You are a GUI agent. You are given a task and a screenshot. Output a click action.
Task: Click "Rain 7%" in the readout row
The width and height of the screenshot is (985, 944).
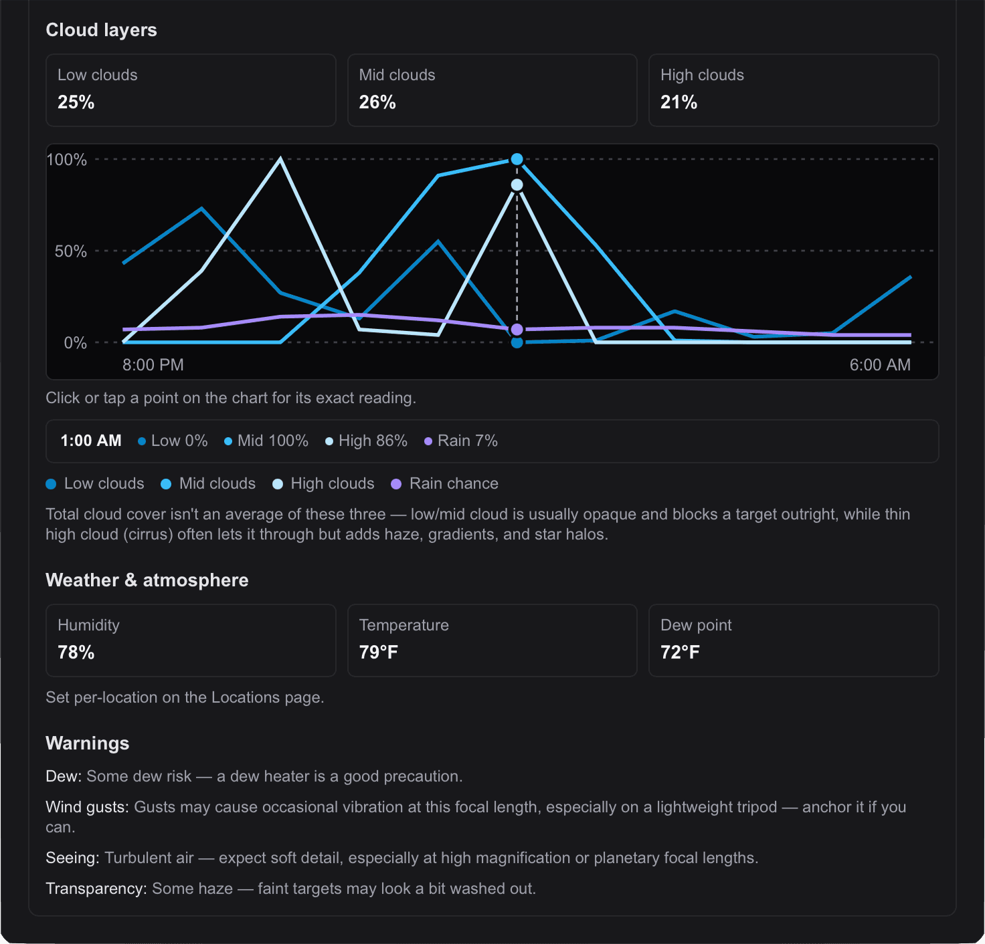pyautogui.click(x=461, y=441)
